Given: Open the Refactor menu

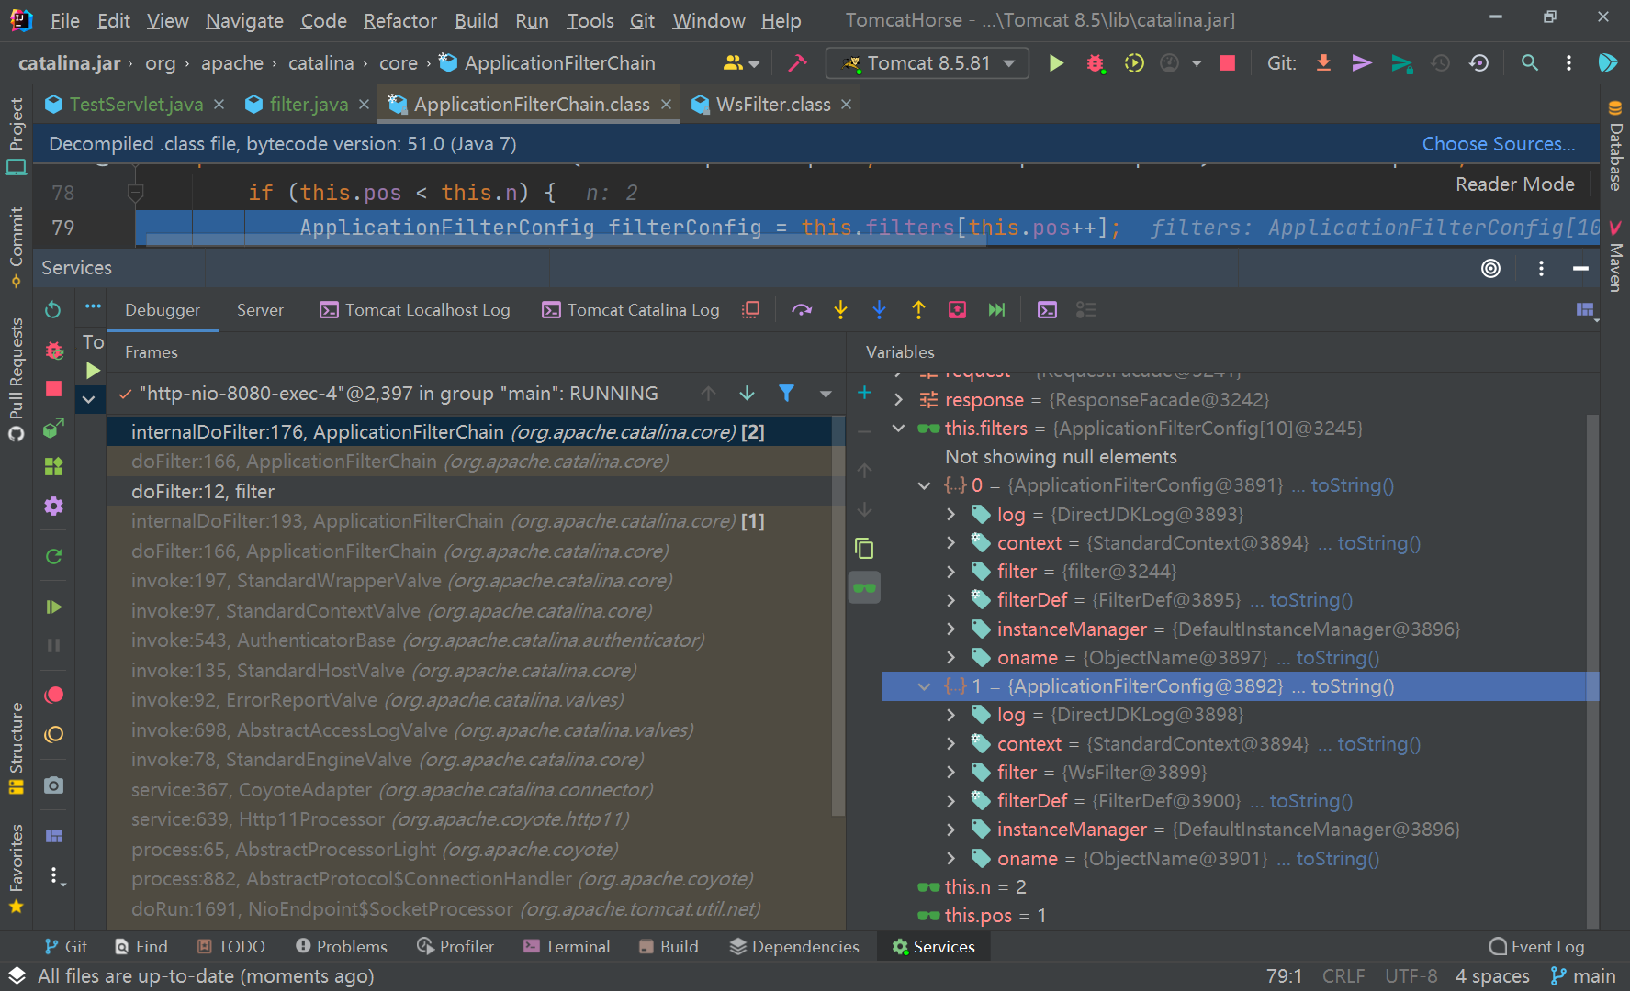Looking at the screenshot, I should tap(399, 20).
